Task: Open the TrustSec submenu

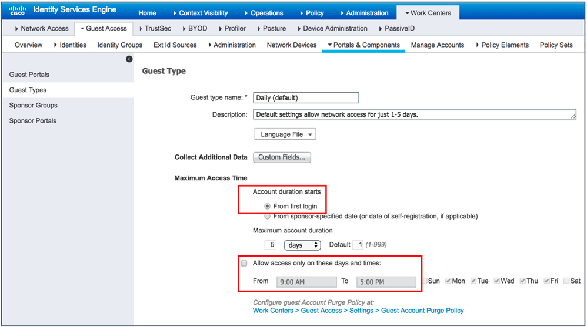Action: click(x=155, y=28)
